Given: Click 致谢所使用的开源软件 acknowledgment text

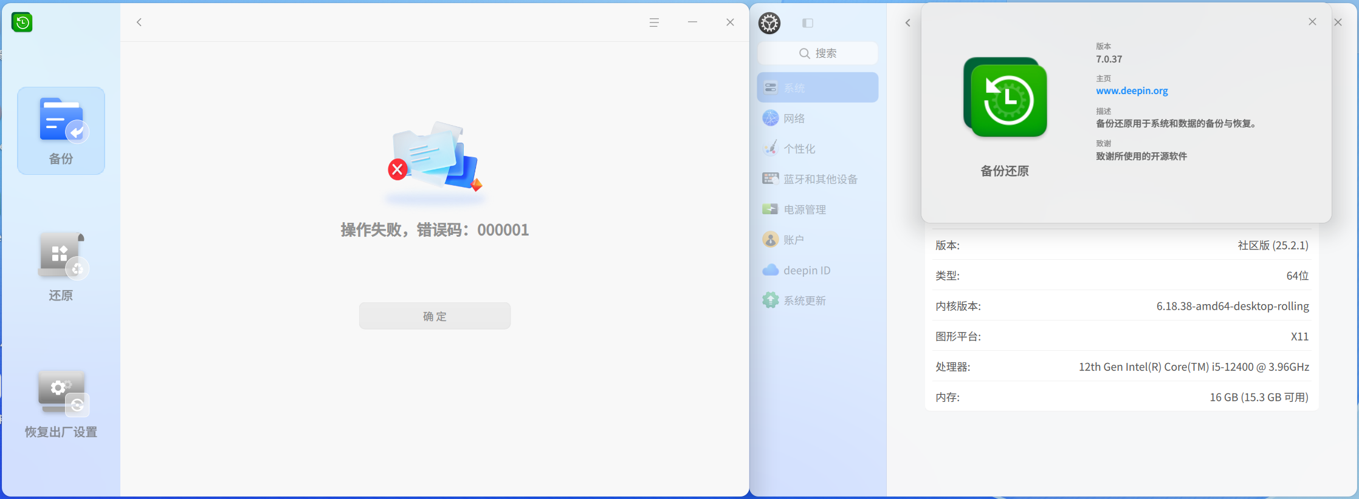Looking at the screenshot, I should pos(1141,156).
